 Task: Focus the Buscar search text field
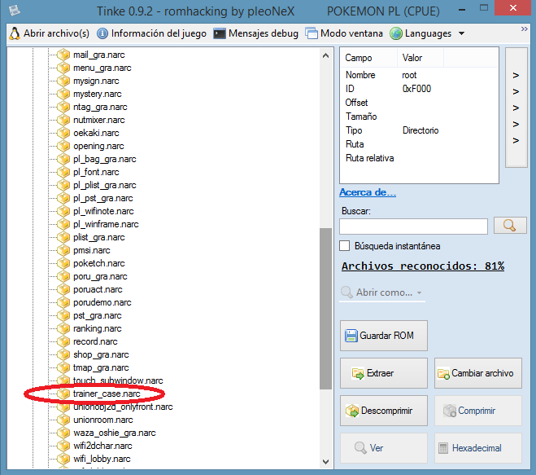coord(413,226)
